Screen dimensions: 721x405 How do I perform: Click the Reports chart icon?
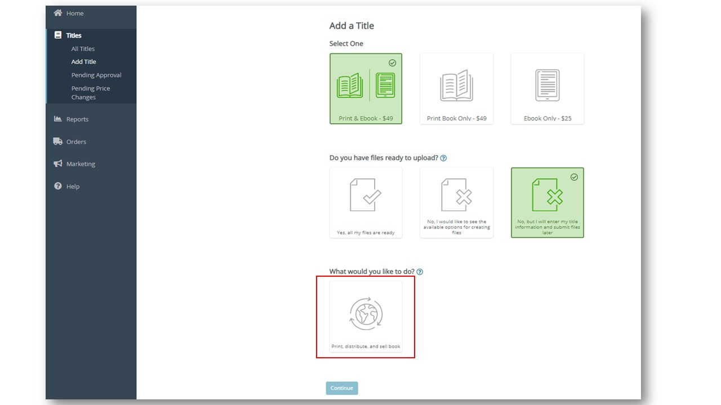pos(58,119)
